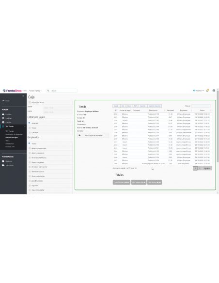
Task: Click the Tarjeta total badge
Action: click(x=139, y=182)
